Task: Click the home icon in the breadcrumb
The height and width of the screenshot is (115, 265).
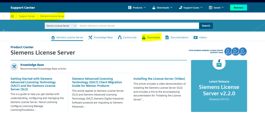Action: coord(12,16)
